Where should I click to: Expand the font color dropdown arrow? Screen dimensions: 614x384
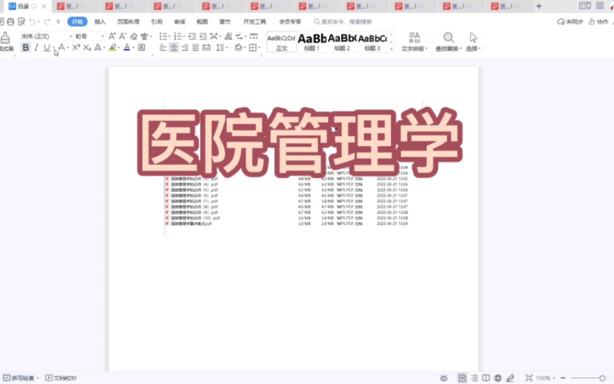(133, 47)
